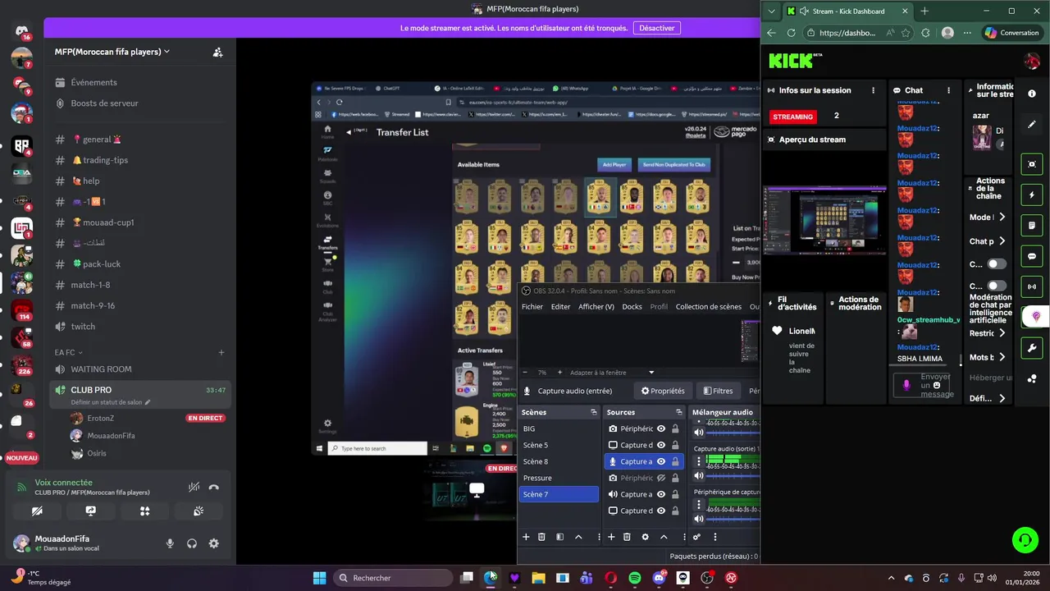Screen dimensions: 1050x591
Task: Open the Kick Chat panel options menu
Action: tap(948, 90)
